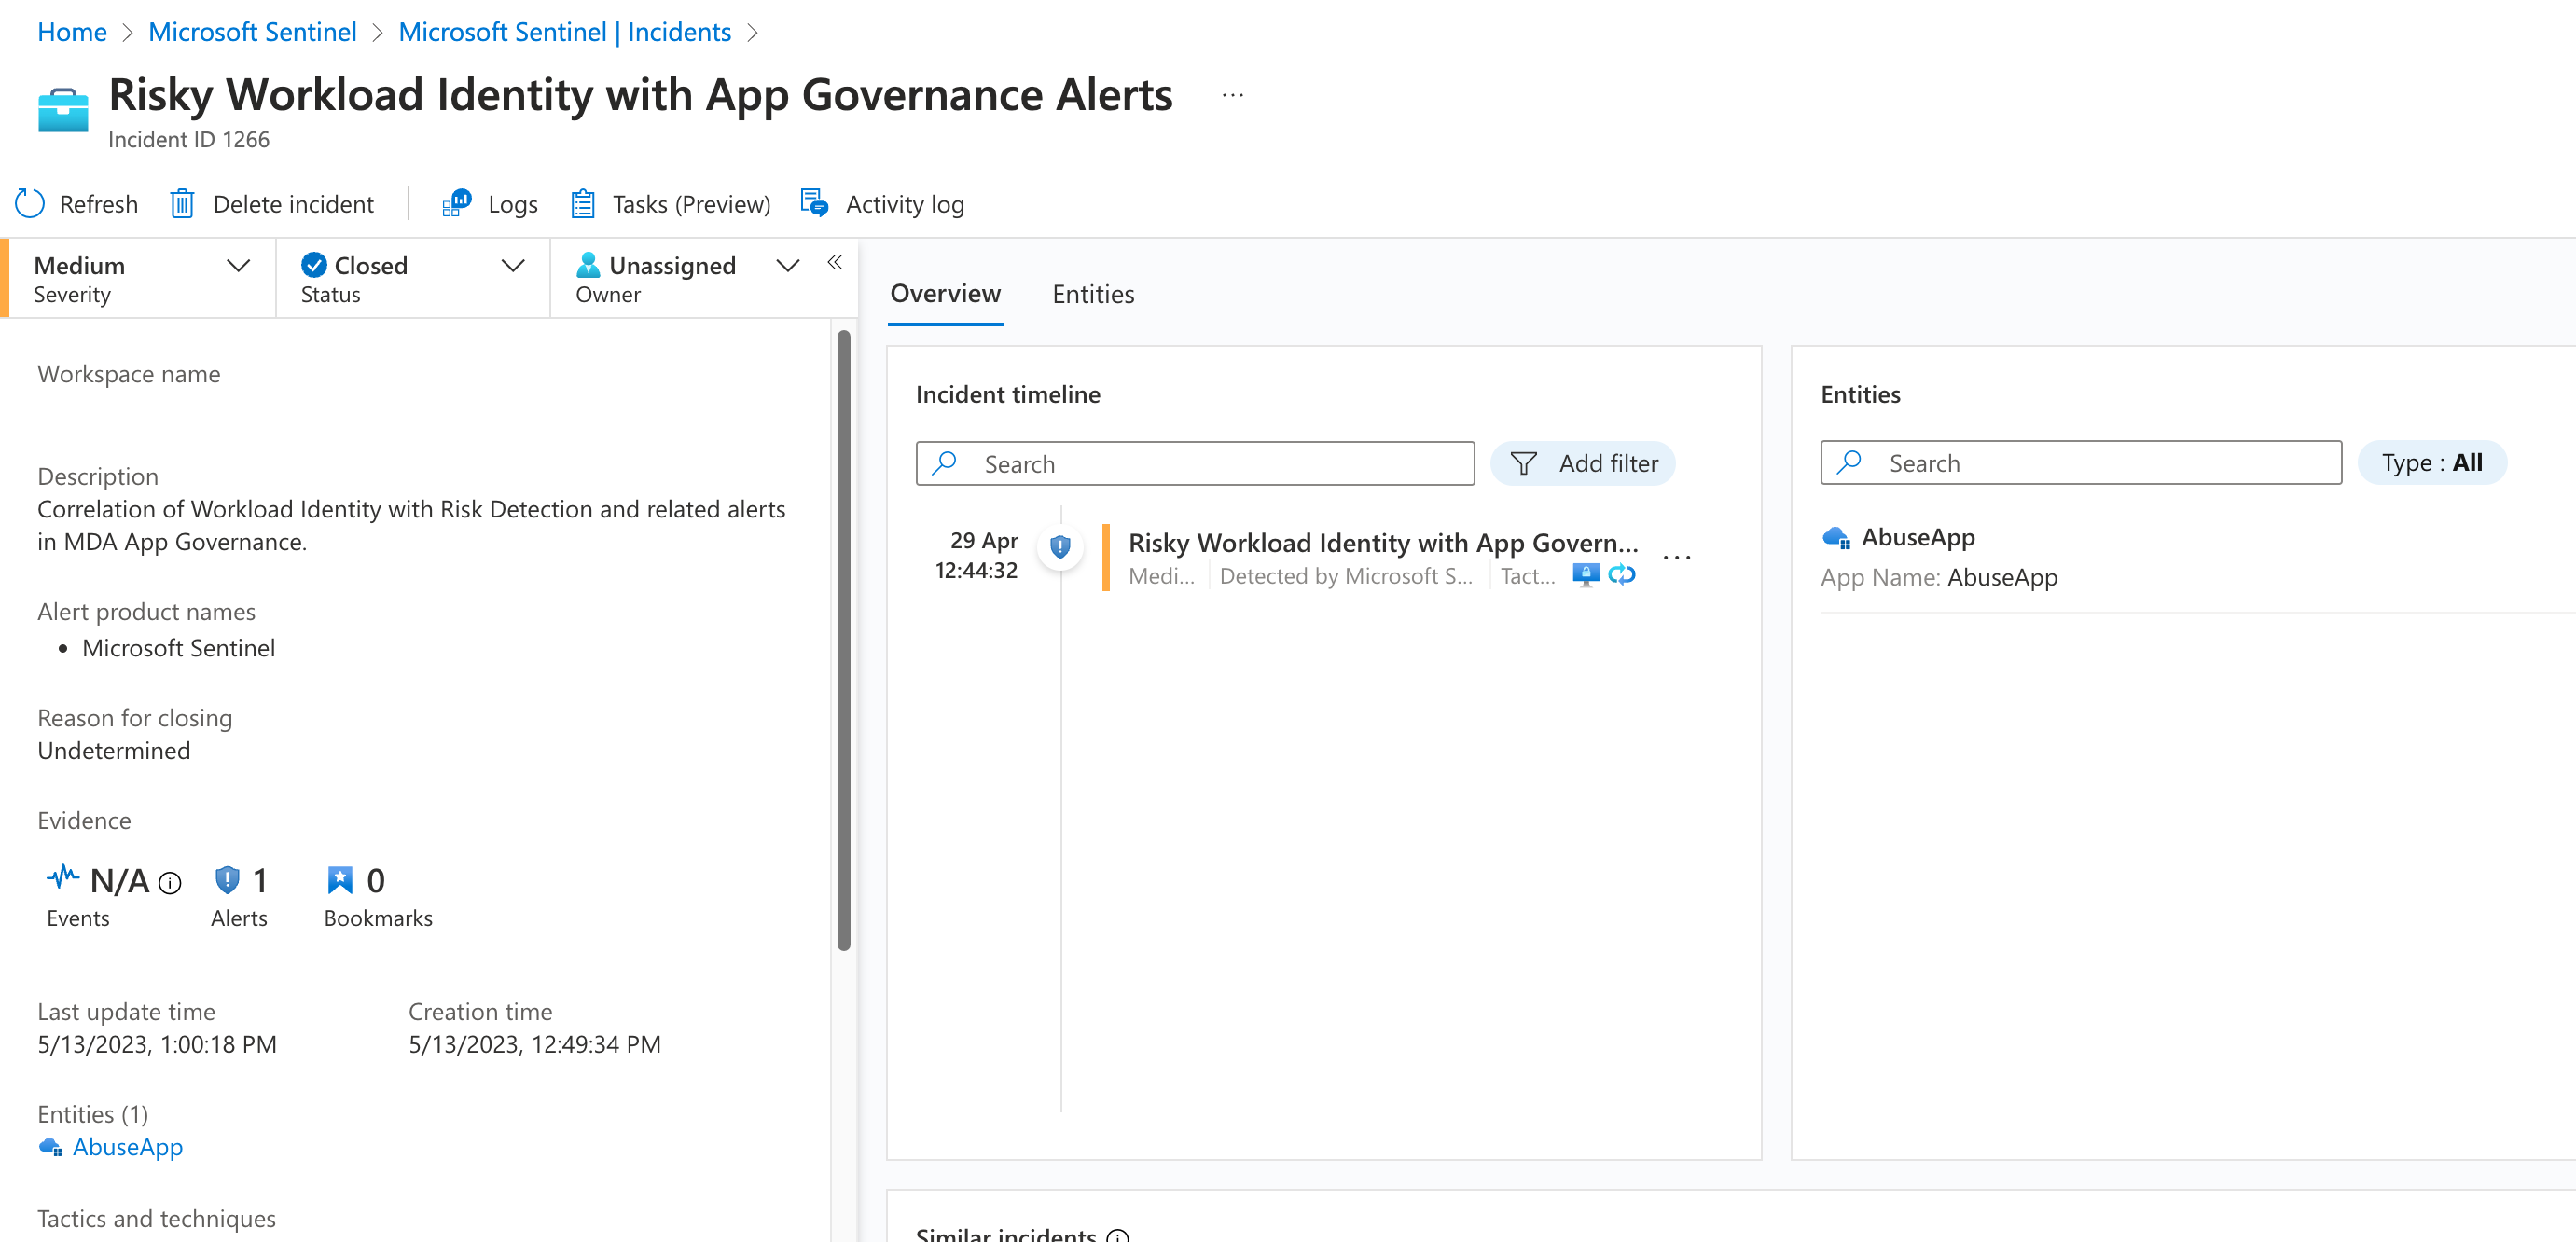Select the Overview tab
This screenshot has height=1242, width=2576.
click(945, 294)
